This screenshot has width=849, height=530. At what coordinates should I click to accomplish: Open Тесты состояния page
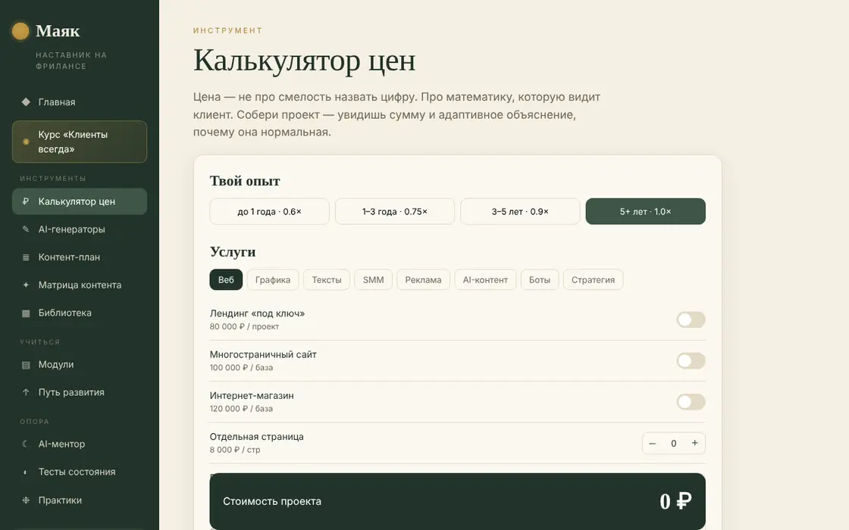click(x=80, y=472)
